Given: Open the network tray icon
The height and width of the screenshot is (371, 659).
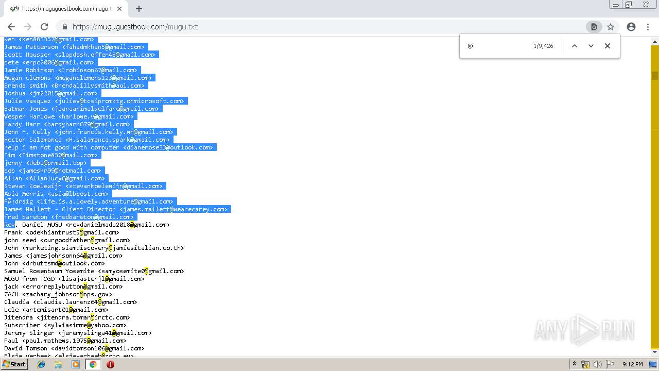Looking at the screenshot, I should click(585, 364).
